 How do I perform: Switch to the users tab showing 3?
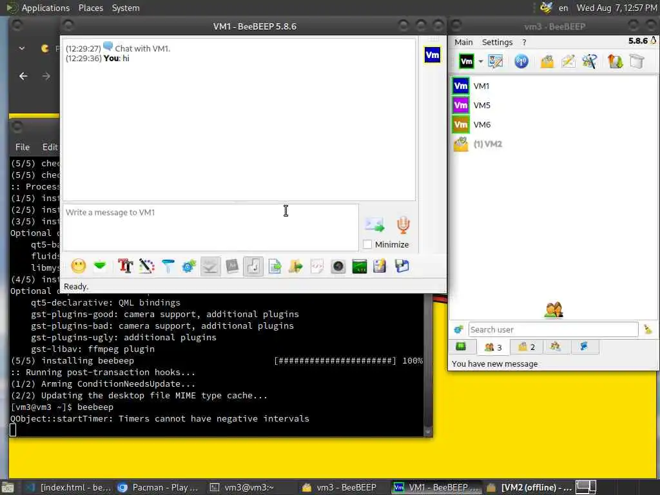[x=493, y=347]
